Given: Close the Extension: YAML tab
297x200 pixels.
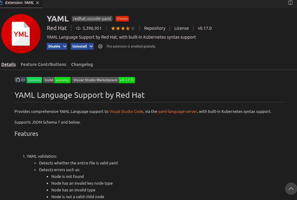Looking at the screenshot, I should 38,3.
